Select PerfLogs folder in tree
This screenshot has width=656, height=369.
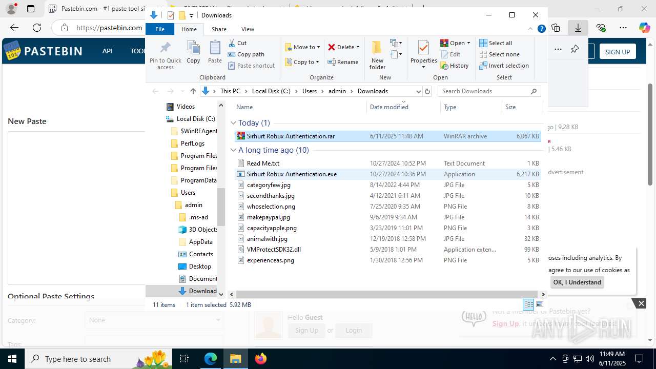[192, 143]
